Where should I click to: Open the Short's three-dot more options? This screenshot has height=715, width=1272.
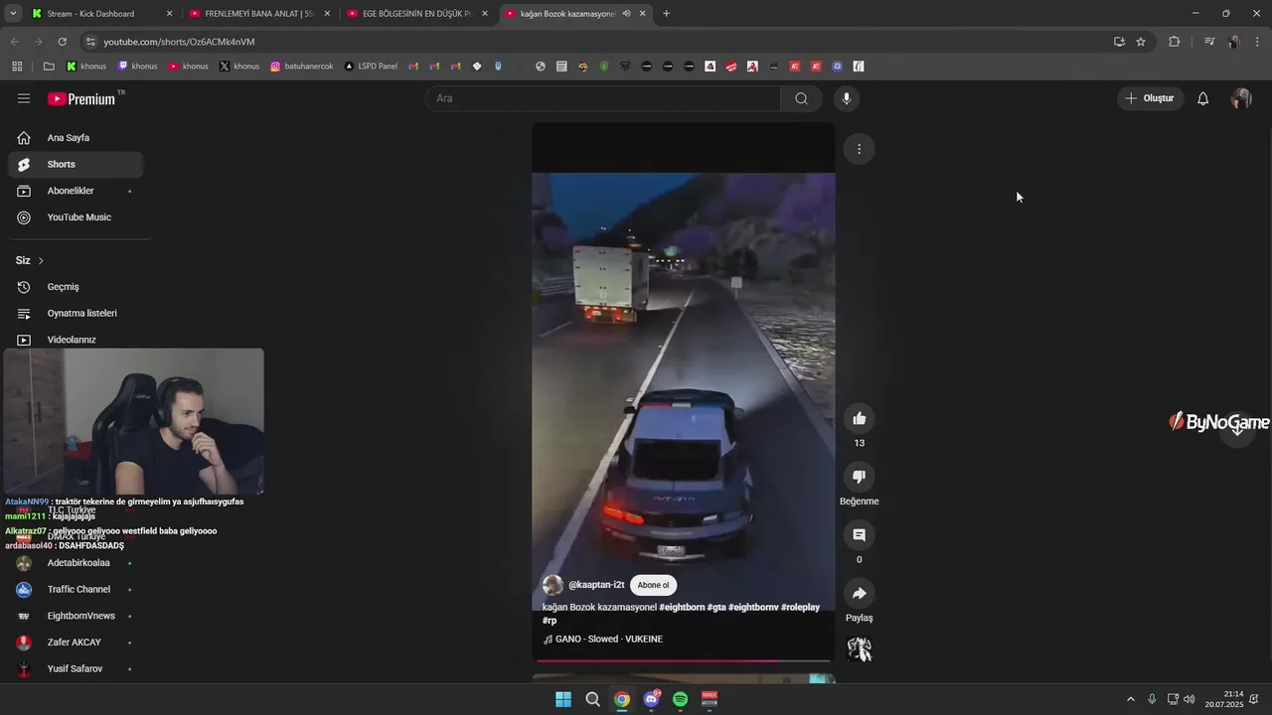click(x=859, y=149)
